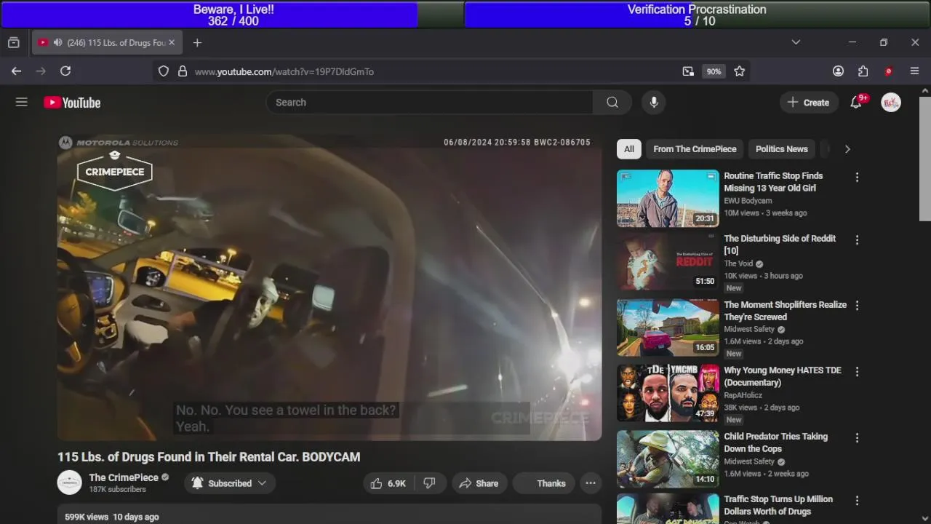Screen dimensions: 931x524
Task: Open Firefox View recent browsing icon
Action: coord(14,43)
